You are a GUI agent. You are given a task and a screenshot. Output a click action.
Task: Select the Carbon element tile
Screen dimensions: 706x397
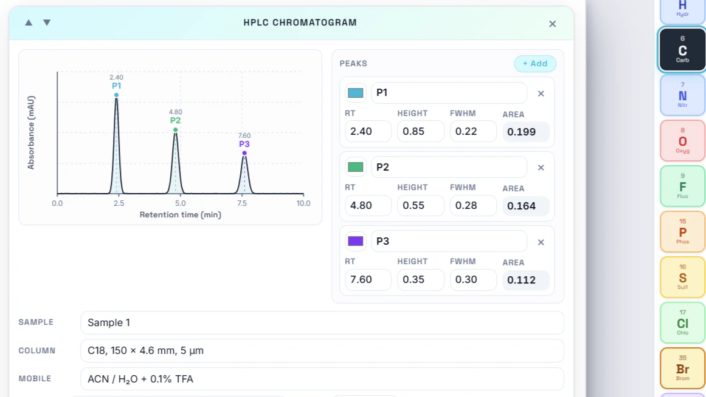click(x=682, y=49)
